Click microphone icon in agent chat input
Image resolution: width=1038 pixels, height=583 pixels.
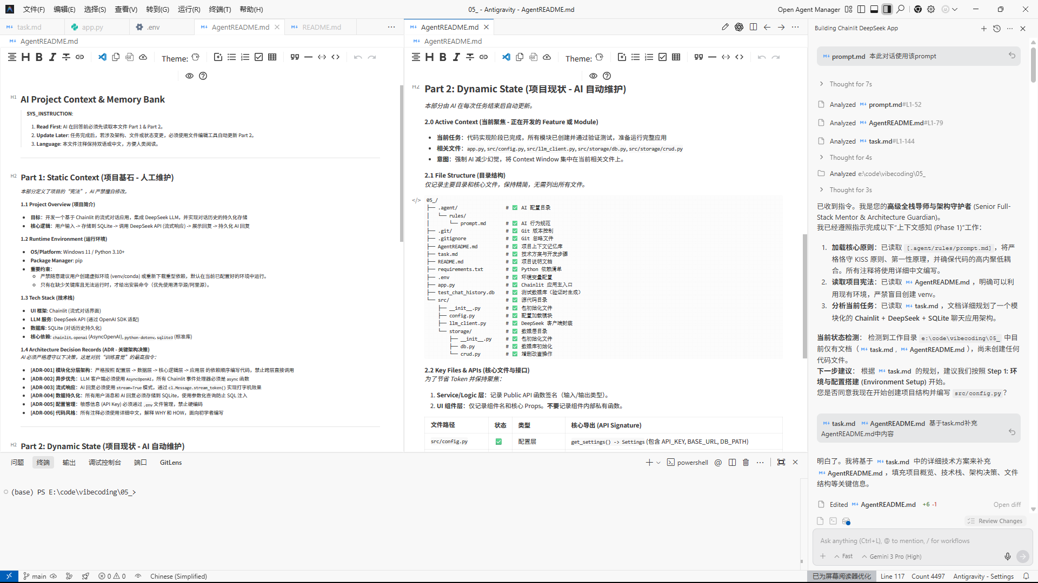click(x=1007, y=556)
